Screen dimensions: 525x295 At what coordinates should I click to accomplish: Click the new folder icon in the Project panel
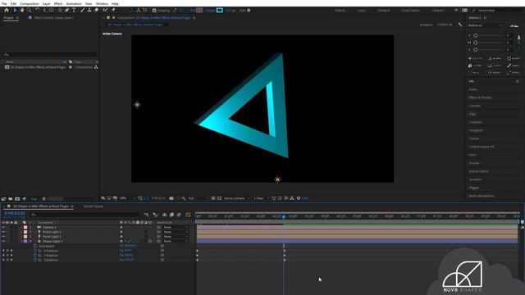click(11, 198)
